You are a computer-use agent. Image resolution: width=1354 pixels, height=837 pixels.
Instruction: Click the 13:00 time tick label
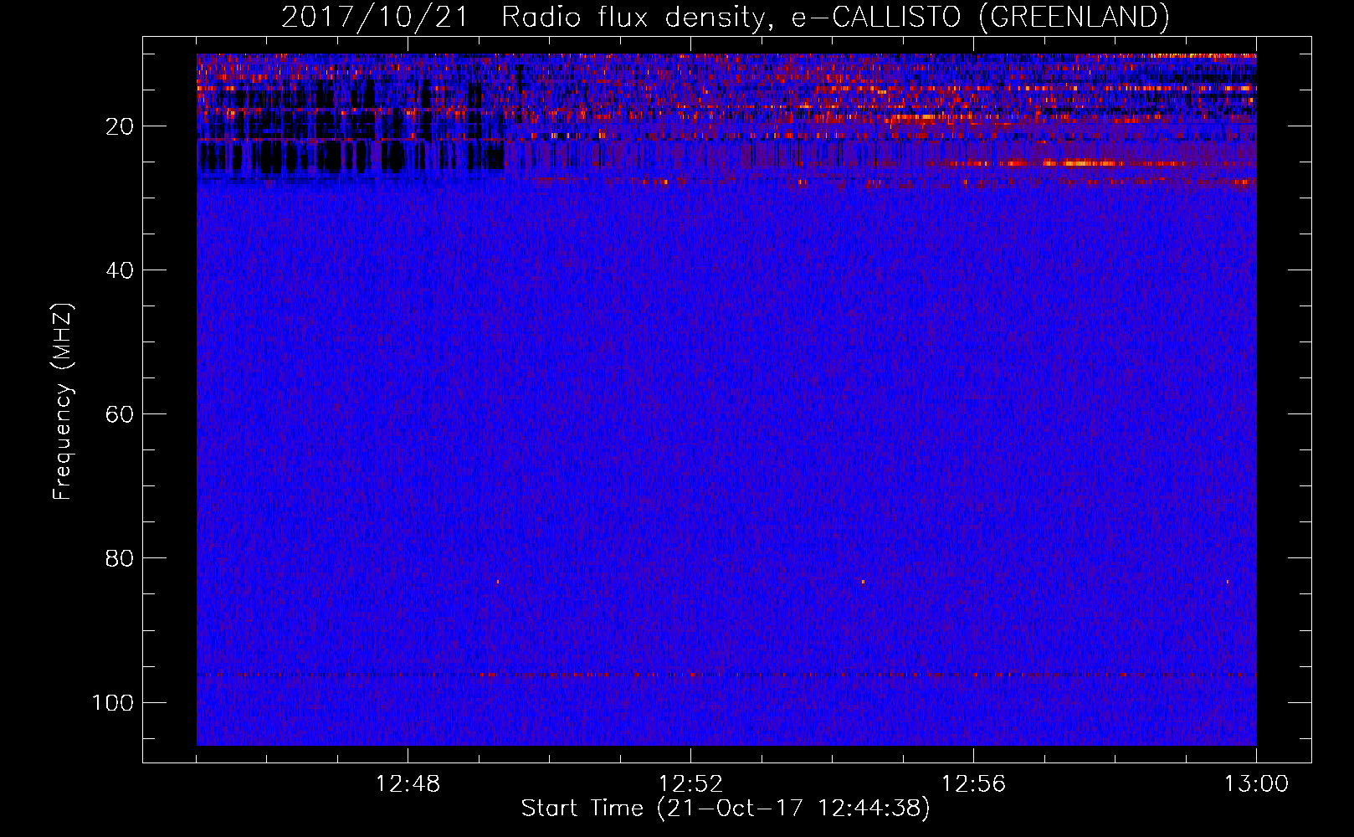pyautogui.click(x=1256, y=784)
